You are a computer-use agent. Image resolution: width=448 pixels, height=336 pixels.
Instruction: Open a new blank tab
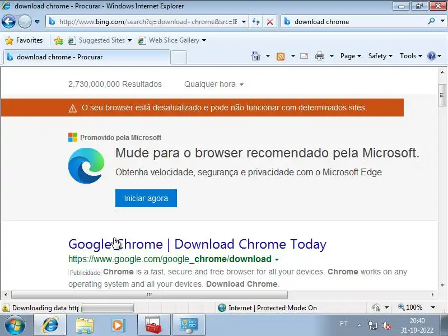pos(179,57)
